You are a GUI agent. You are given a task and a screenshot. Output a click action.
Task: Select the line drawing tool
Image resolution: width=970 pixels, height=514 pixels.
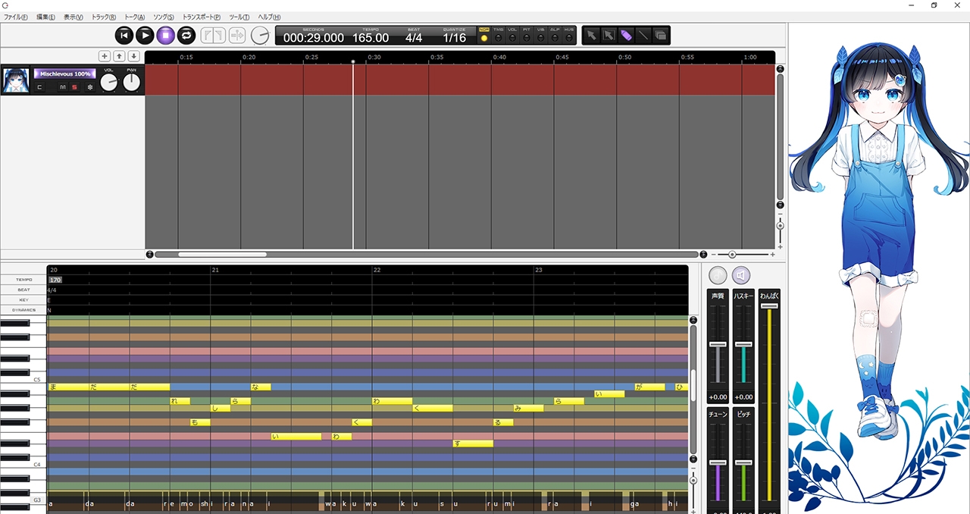[643, 35]
